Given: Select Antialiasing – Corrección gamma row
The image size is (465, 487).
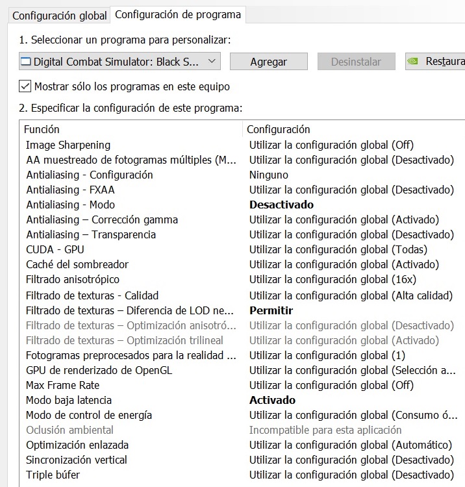Looking at the screenshot, I should tap(242, 219).
